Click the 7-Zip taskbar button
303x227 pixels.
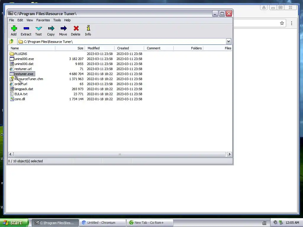[55, 223]
